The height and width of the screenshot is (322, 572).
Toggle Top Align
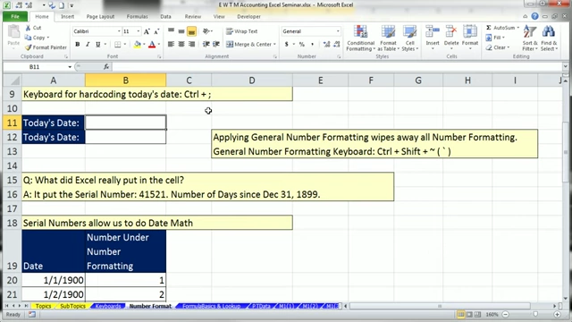click(171, 31)
